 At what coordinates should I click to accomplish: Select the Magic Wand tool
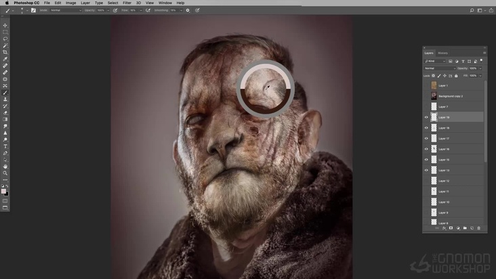coord(5,45)
